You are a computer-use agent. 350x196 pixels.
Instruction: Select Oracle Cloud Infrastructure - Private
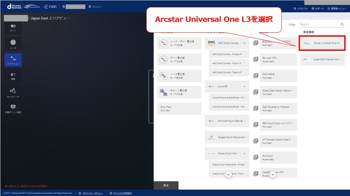pos(229,165)
